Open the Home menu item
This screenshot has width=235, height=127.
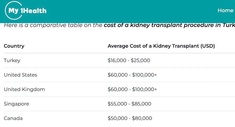(x=225, y=10)
